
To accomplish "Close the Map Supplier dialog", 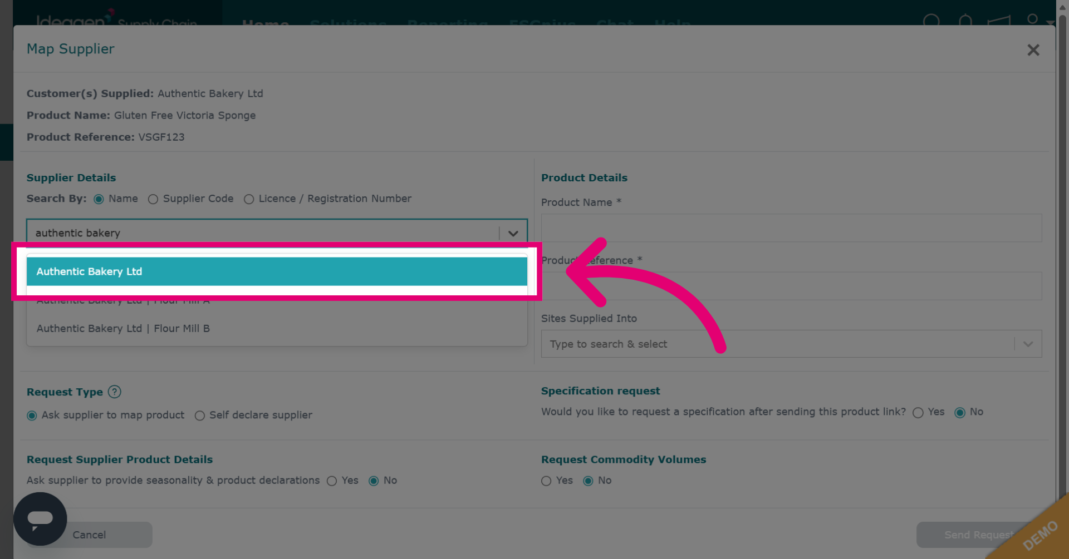I will 1033,50.
